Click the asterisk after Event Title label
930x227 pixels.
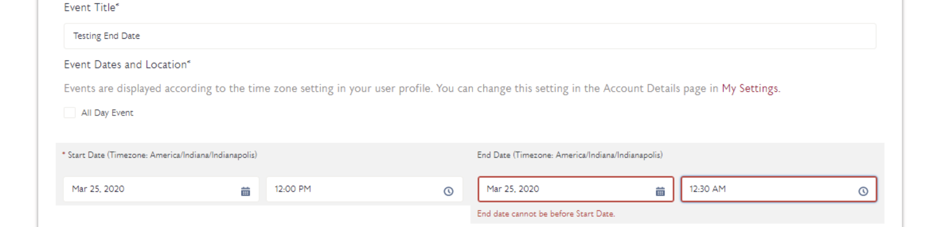[x=117, y=5]
